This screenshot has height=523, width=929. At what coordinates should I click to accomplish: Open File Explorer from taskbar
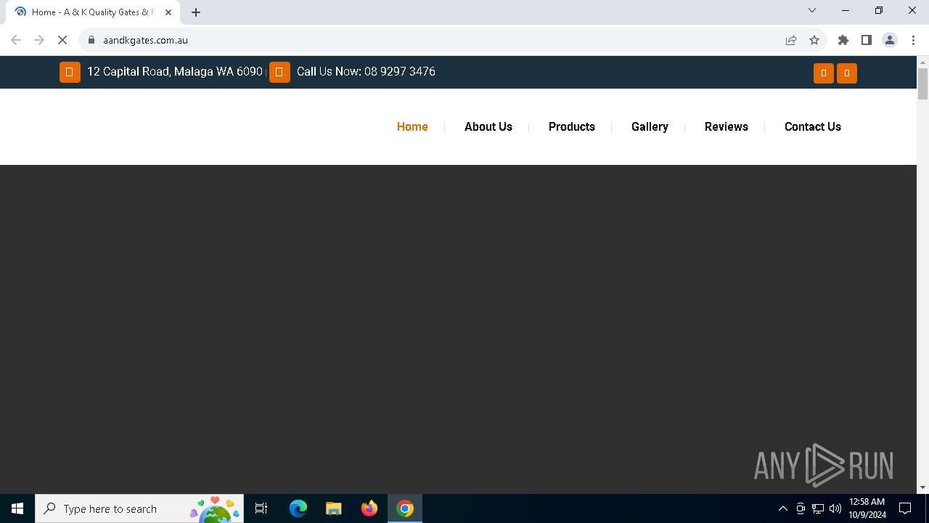point(334,508)
